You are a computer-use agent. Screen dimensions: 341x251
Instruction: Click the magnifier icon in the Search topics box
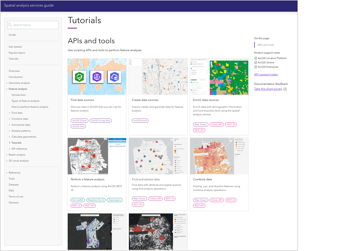[10, 25]
